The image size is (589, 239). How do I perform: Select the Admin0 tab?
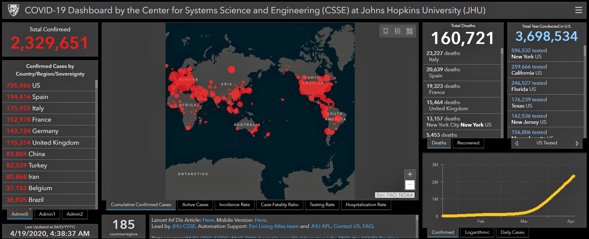[20, 214]
